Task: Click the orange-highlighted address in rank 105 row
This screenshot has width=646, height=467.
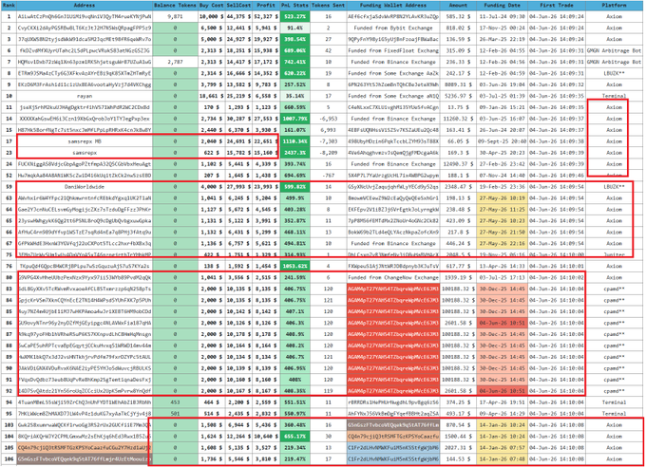Action: 85,448
